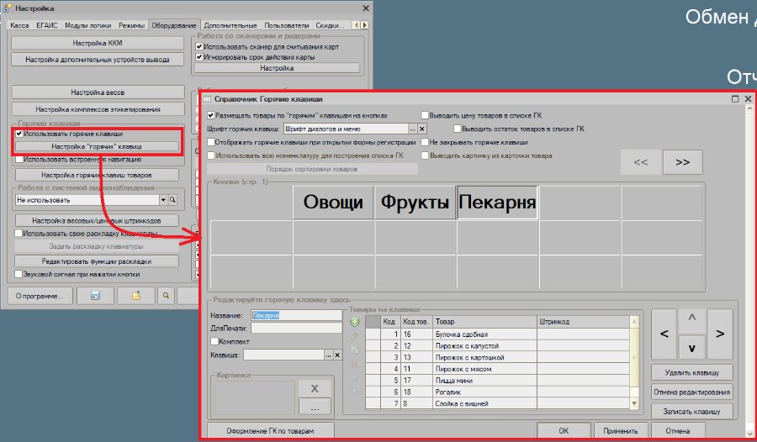Switch to the ЕГАИС tab
The height and width of the screenshot is (442, 757).
point(47,25)
